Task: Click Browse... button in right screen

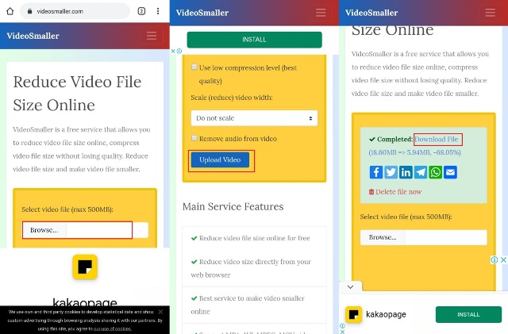Action: [x=383, y=237]
